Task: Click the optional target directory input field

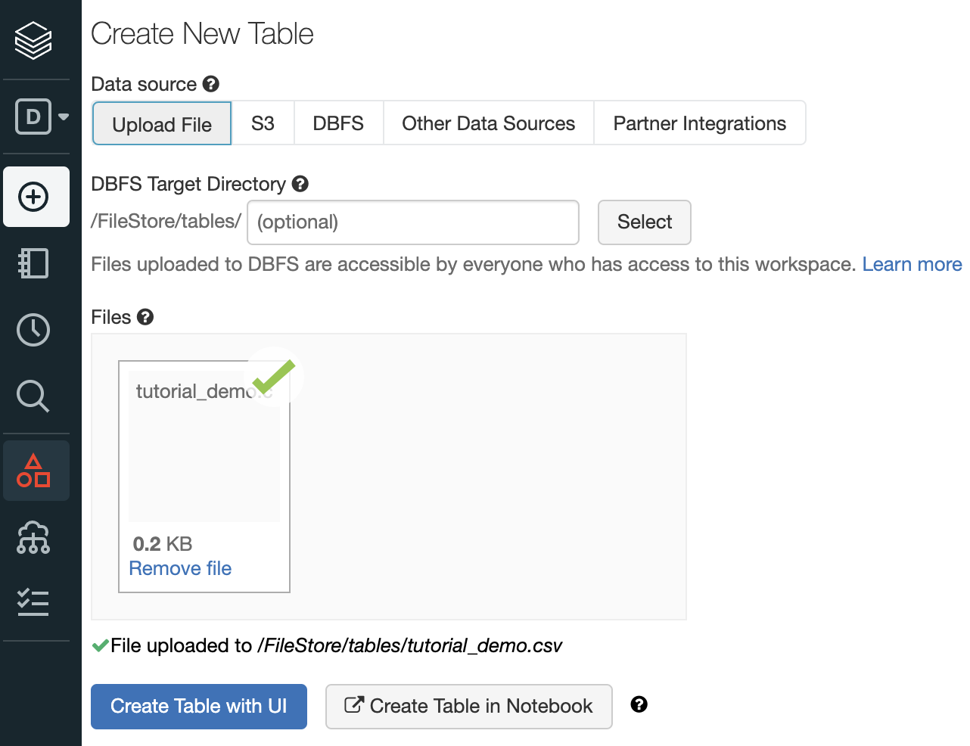Action: 412,222
